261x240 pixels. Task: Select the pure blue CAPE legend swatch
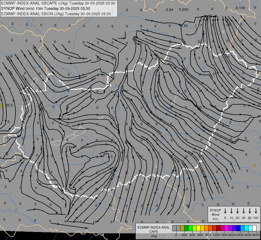pyautogui.click(x=238, y=228)
